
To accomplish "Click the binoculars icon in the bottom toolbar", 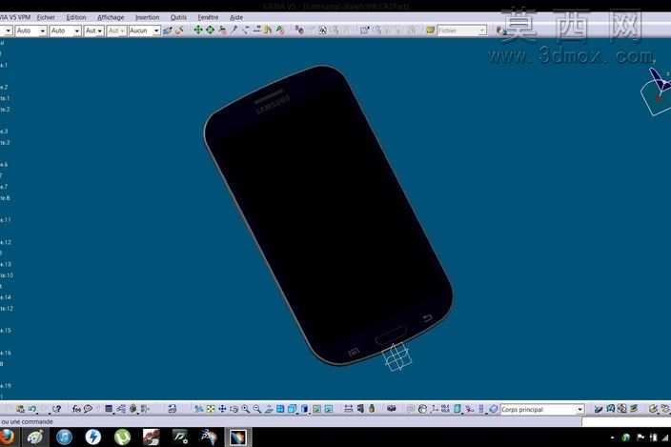I will click(x=391, y=409).
